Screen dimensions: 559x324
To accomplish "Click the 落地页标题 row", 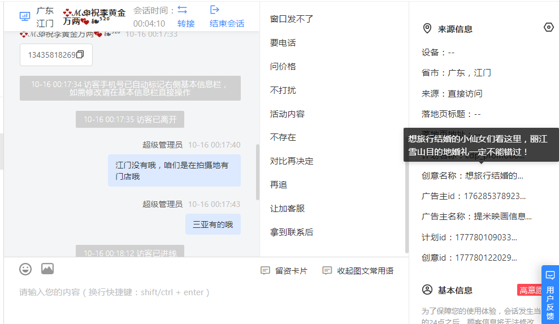I will 451,114.
